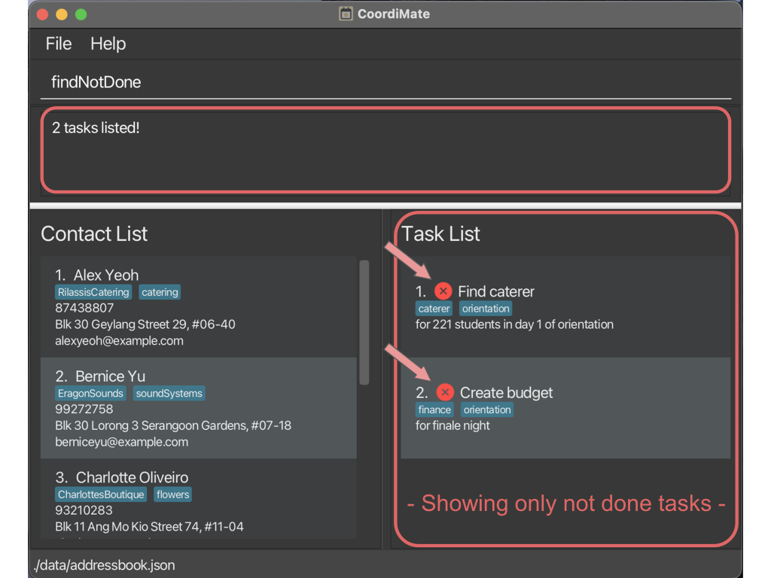This screenshot has width=771, height=578.
Task: Click the command input field with findNotDone
Action: pyautogui.click(x=384, y=82)
